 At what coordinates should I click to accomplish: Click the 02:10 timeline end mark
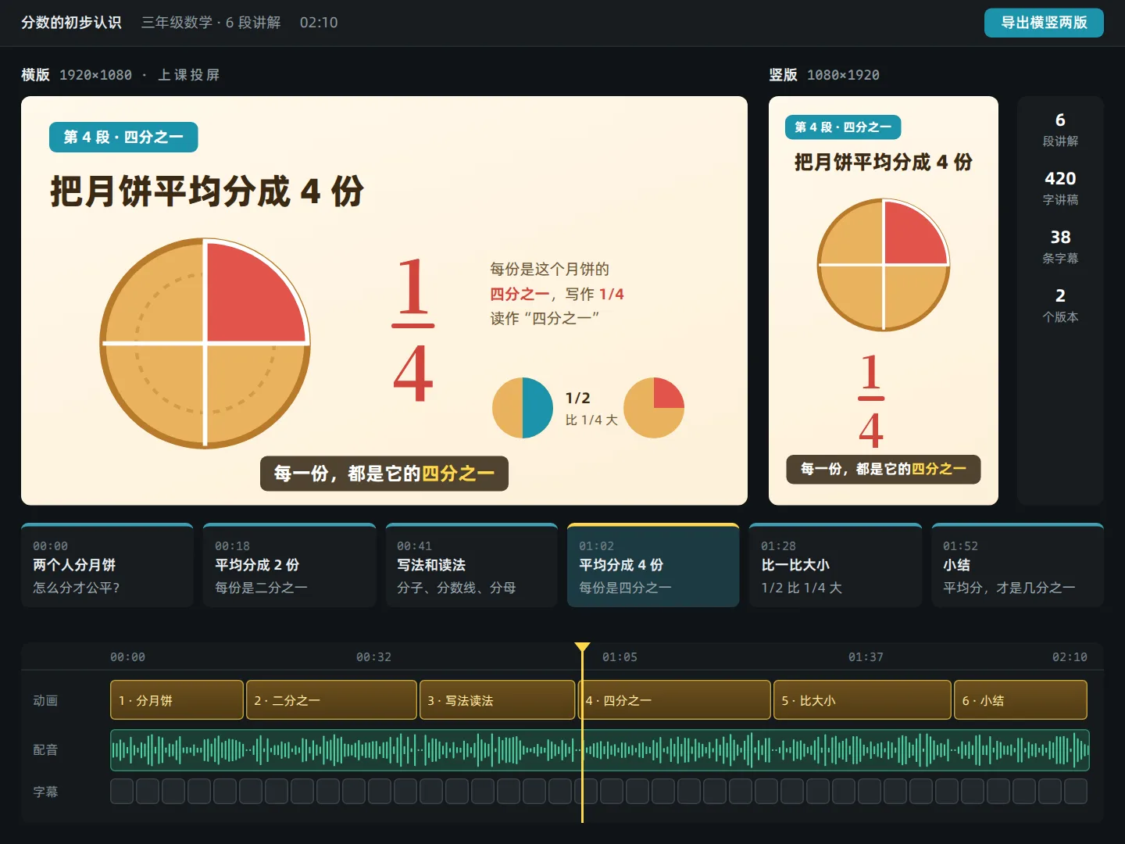point(1070,657)
